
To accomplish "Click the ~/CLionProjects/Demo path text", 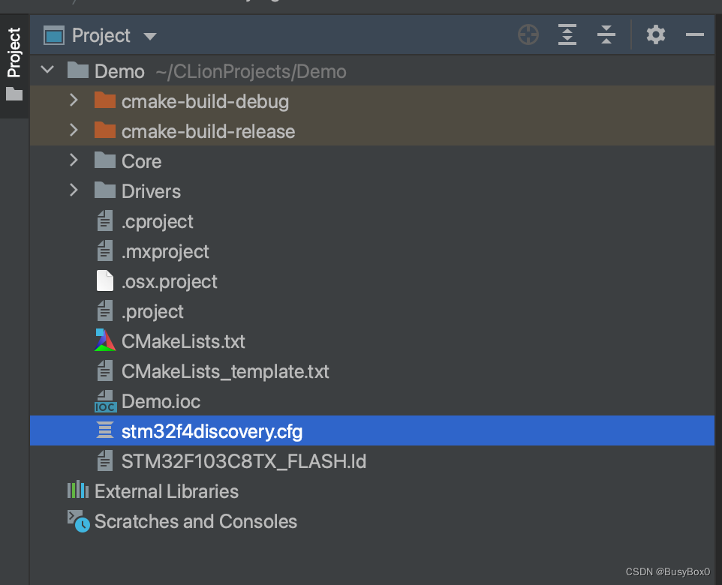I will click(x=251, y=72).
